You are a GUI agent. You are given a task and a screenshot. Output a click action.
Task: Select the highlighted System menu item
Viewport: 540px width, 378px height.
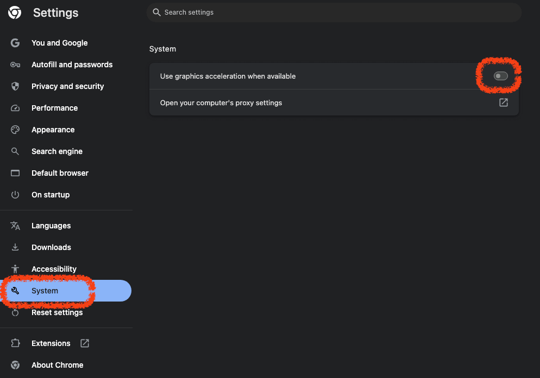point(45,291)
